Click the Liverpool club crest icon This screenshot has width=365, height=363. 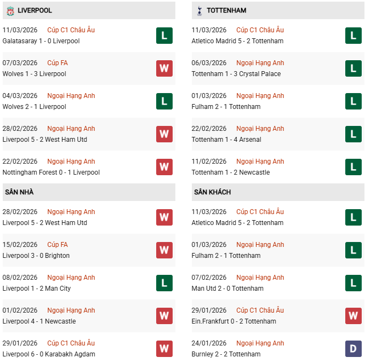point(10,10)
